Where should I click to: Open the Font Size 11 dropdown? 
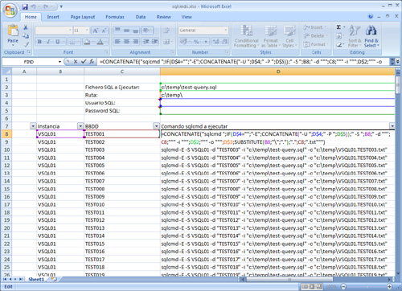[x=87, y=31]
